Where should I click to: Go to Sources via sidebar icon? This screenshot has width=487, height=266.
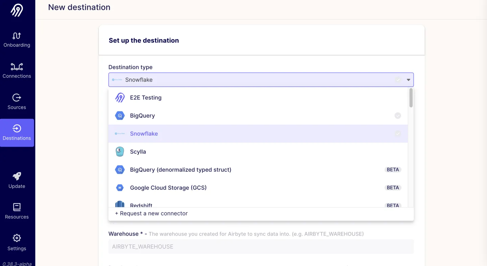click(x=17, y=98)
